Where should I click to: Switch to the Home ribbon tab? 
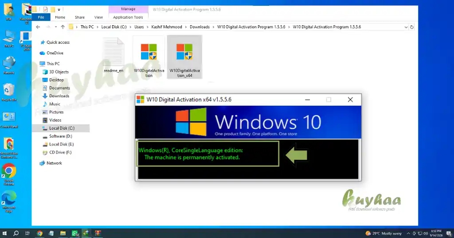(60, 17)
